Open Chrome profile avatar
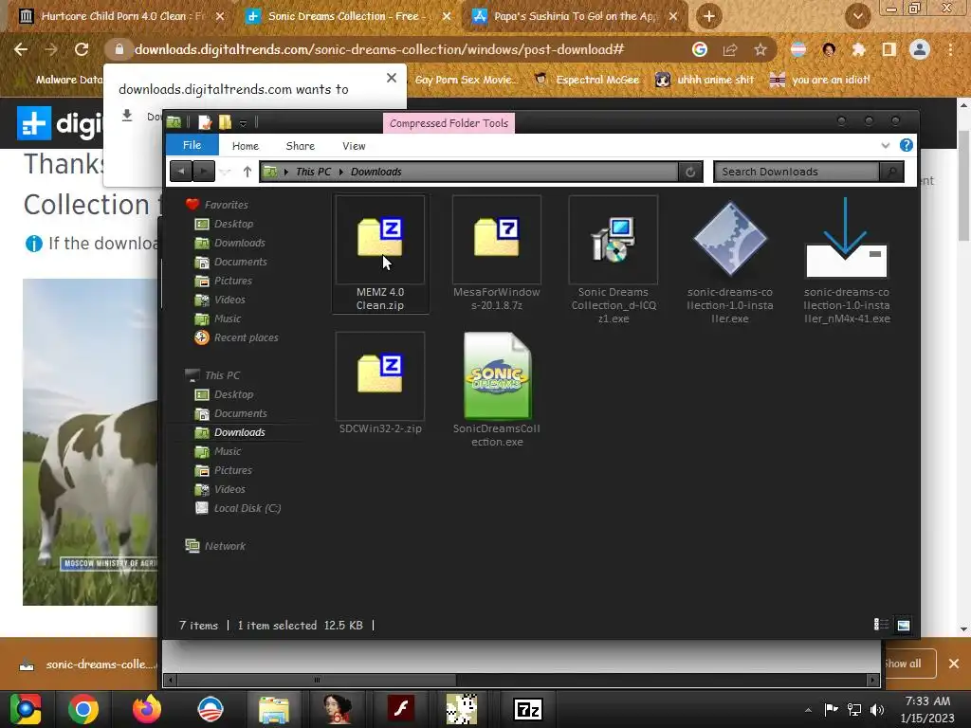This screenshot has height=728, width=971. coord(920,49)
